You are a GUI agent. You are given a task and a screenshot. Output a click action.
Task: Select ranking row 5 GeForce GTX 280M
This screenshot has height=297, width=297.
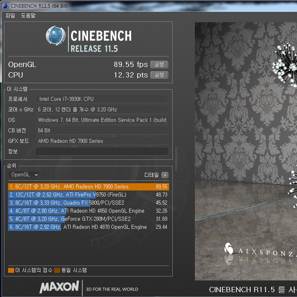[x=88, y=219]
